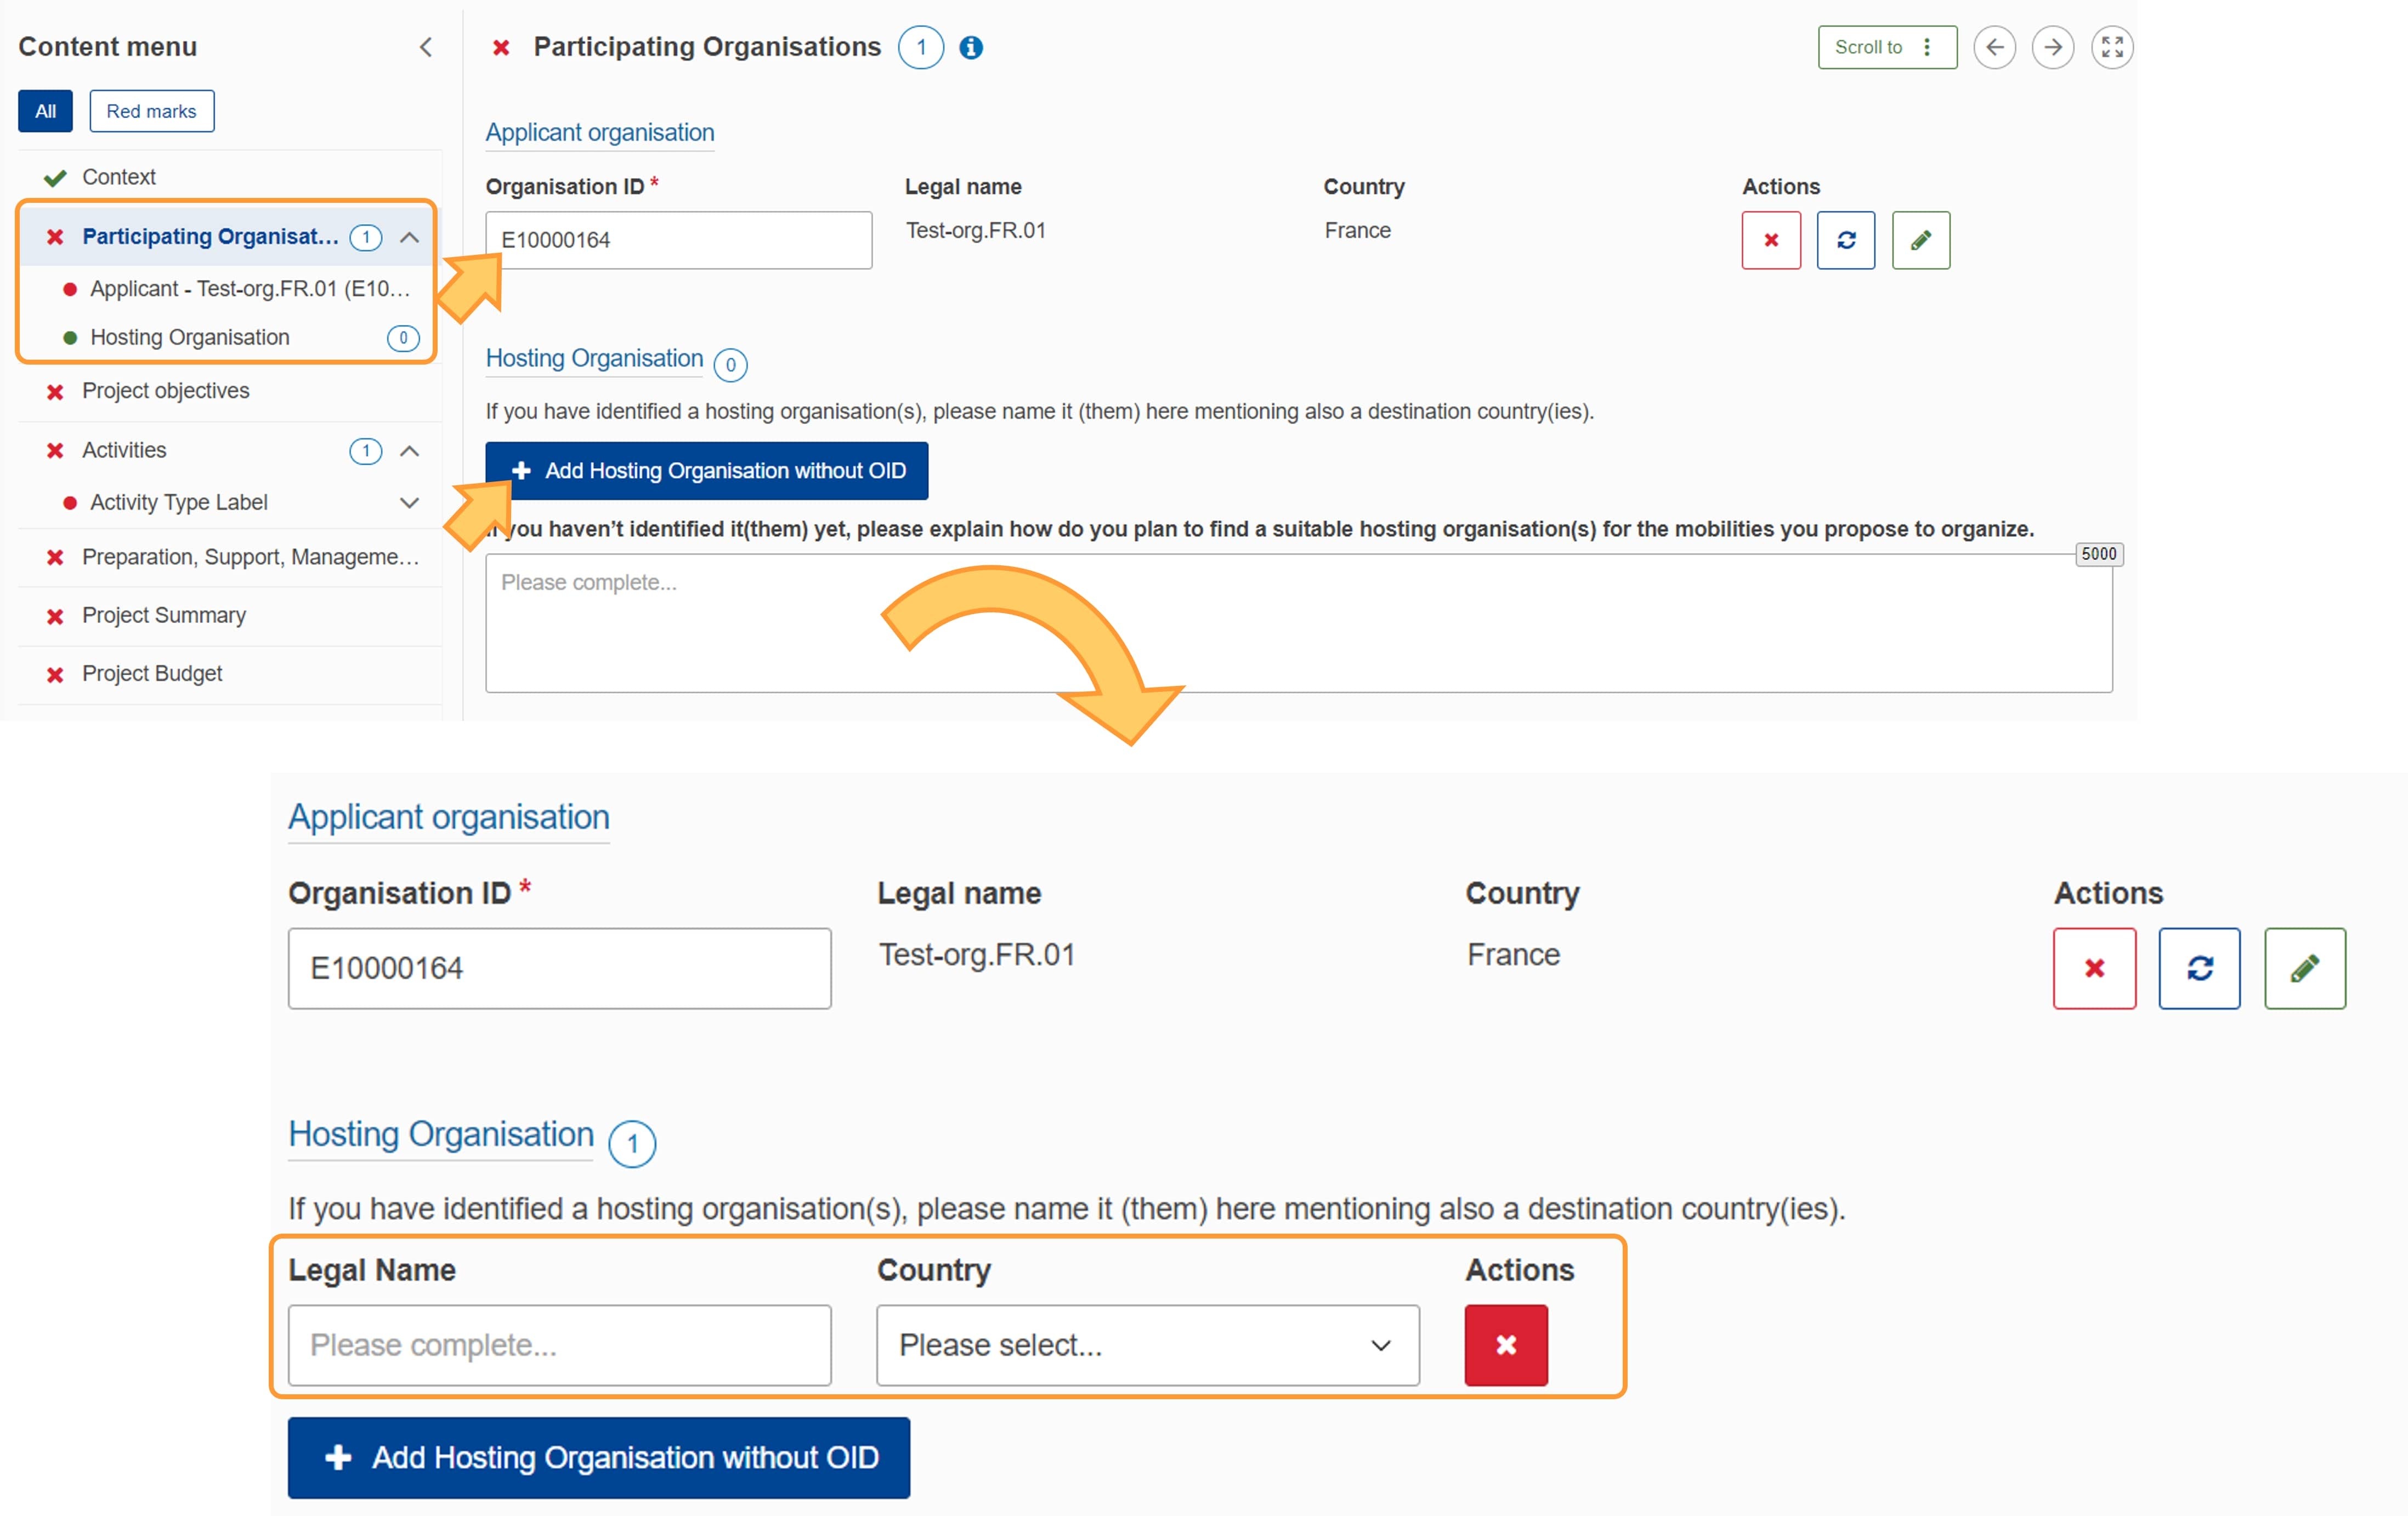Collapse Participating Organisations menu group
This screenshot has width=2408, height=1516.
click(x=409, y=237)
